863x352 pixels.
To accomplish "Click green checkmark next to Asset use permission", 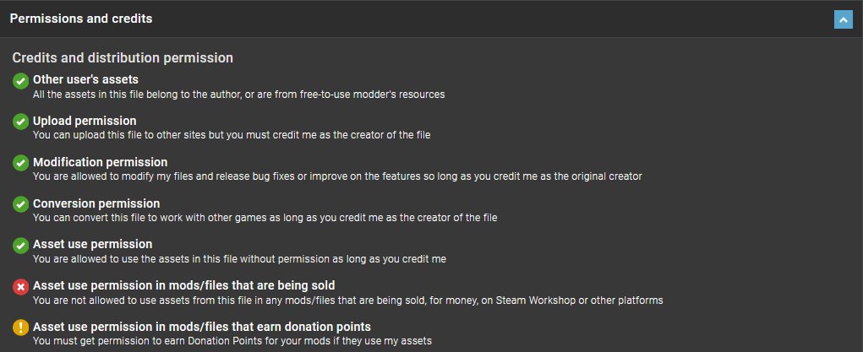I will pos(20,246).
